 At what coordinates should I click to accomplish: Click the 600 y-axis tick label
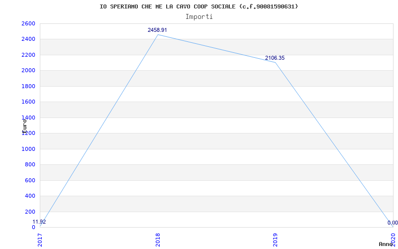(30, 180)
